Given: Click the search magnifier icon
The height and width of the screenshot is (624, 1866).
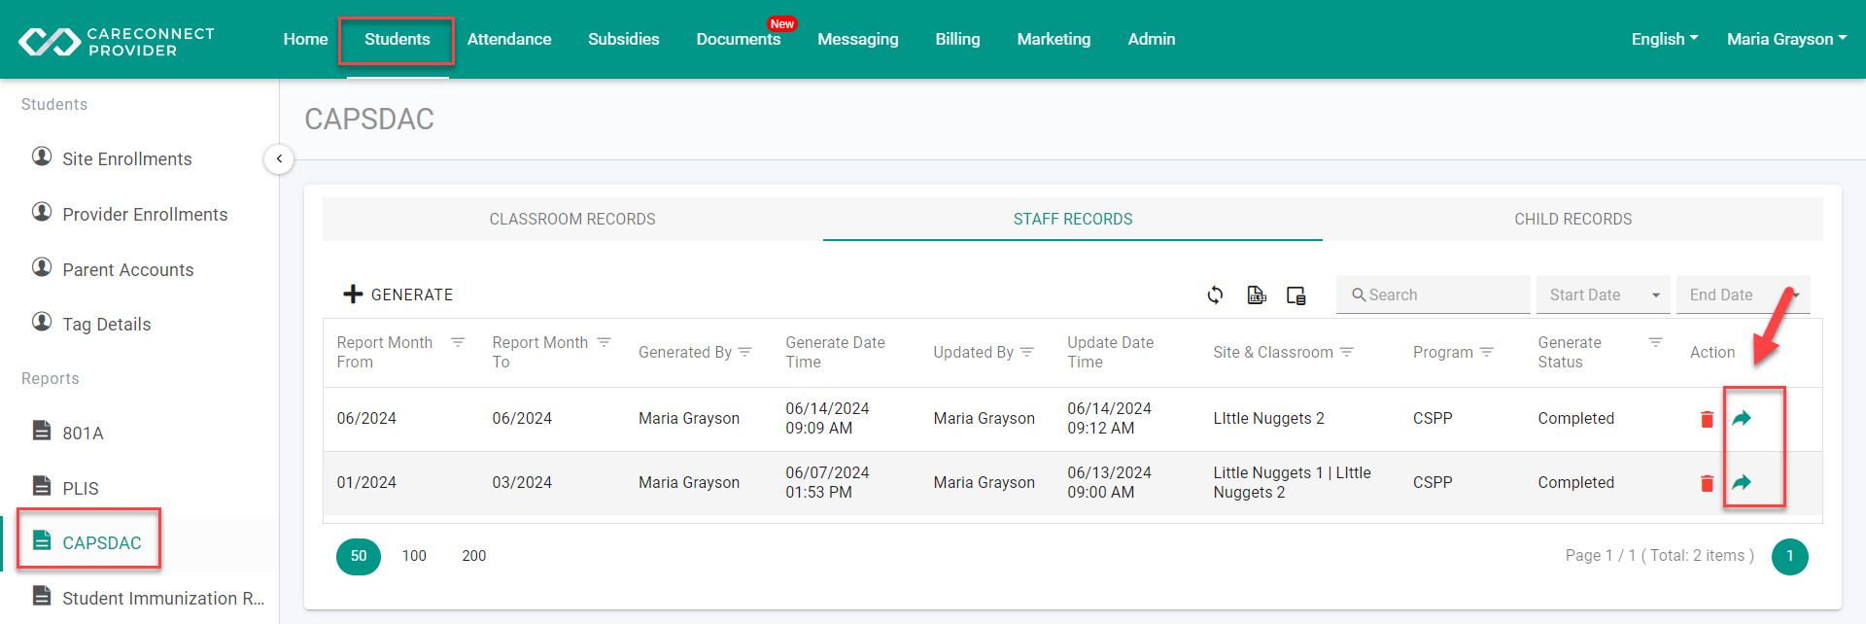Looking at the screenshot, I should point(1359,295).
